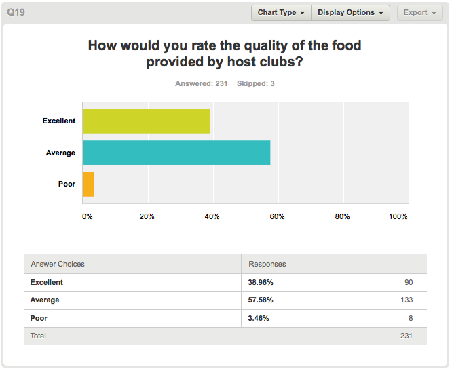Image resolution: width=452 pixels, height=371 pixels.
Task: Click the Answer Choices column header
Action: [x=58, y=264]
